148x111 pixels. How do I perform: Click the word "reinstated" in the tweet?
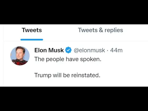85,75
